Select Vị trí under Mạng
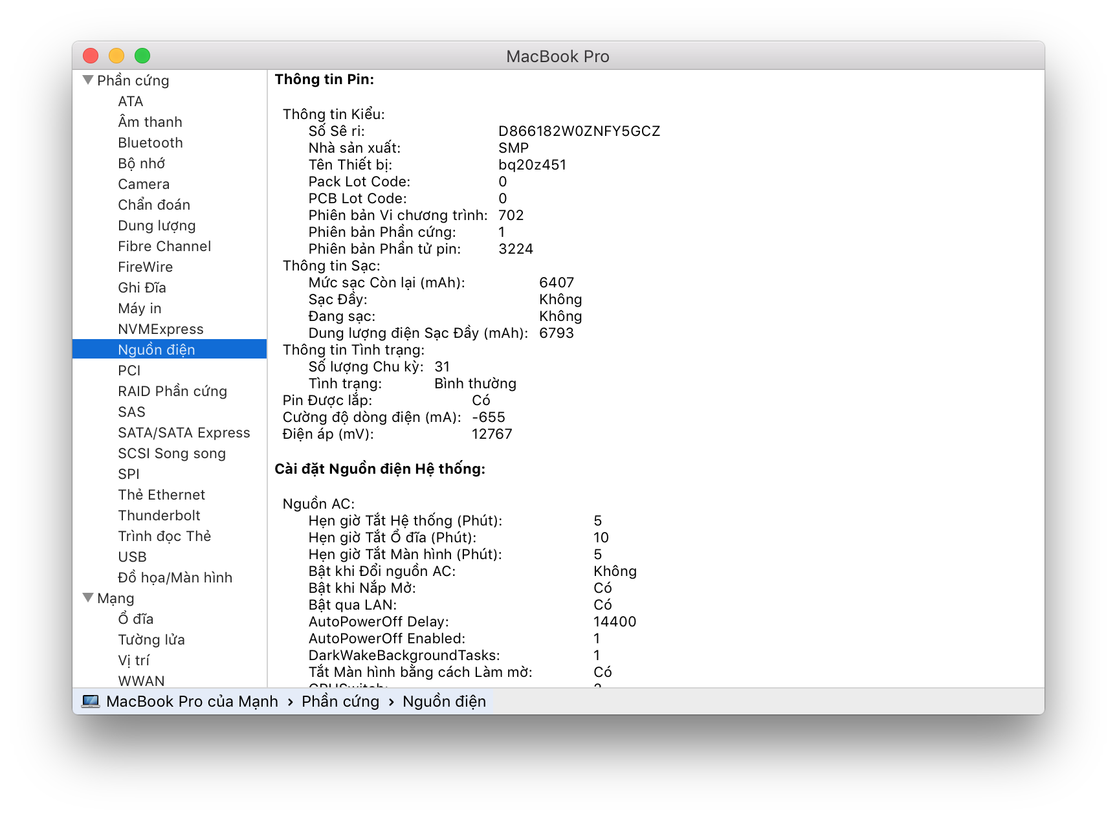Viewport: 1117px width, 818px height. pyautogui.click(x=133, y=661)
